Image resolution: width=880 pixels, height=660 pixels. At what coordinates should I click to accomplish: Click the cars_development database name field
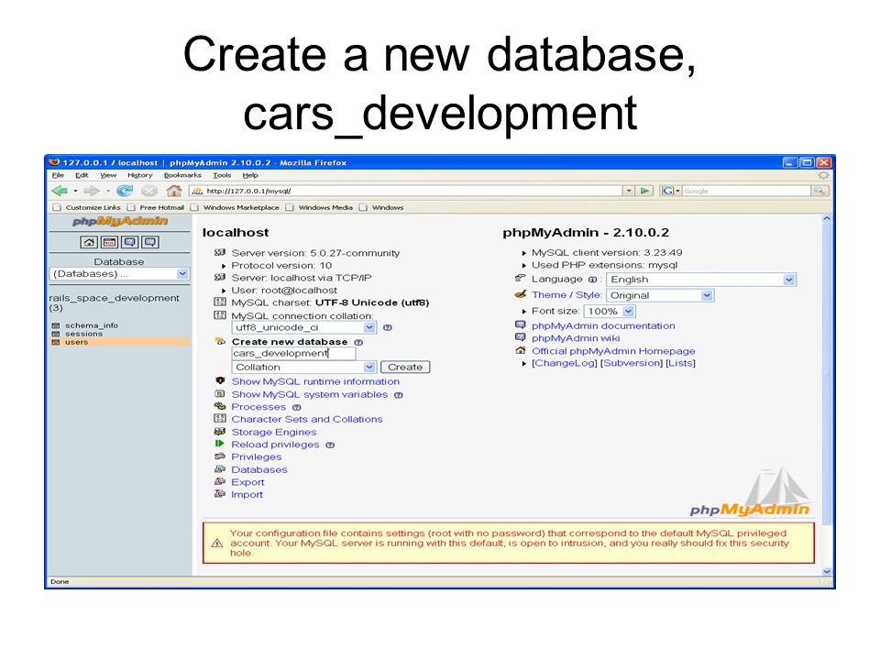(x=293, y=354)
